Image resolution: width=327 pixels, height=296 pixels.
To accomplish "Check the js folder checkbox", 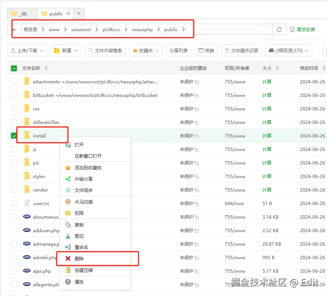I will [x=14, y=150].
